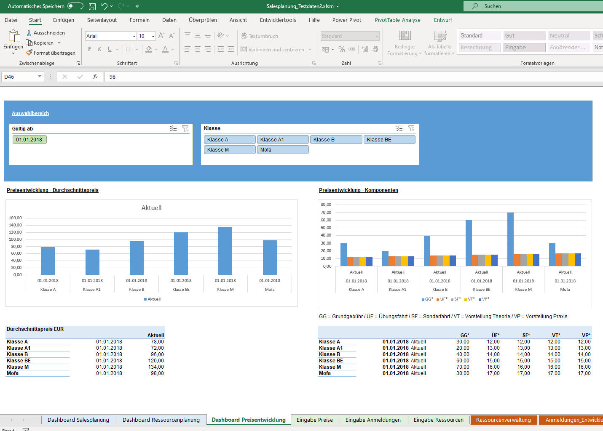
Task: Open Verbinden und zentrieren dropdown arrow
Action: (310, 50)
